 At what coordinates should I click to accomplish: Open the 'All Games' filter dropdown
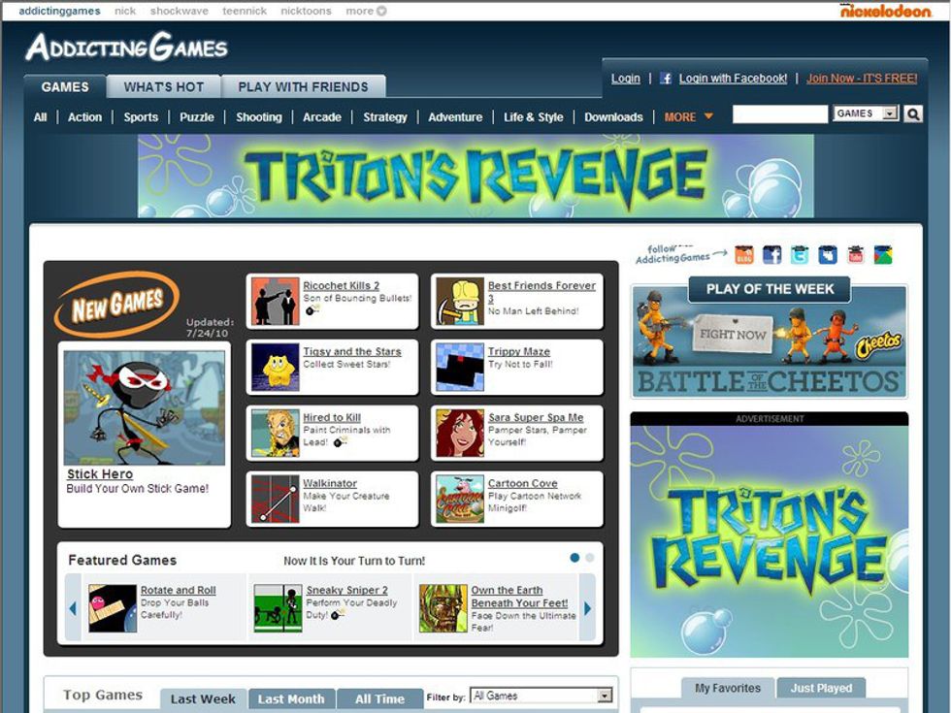541,696
